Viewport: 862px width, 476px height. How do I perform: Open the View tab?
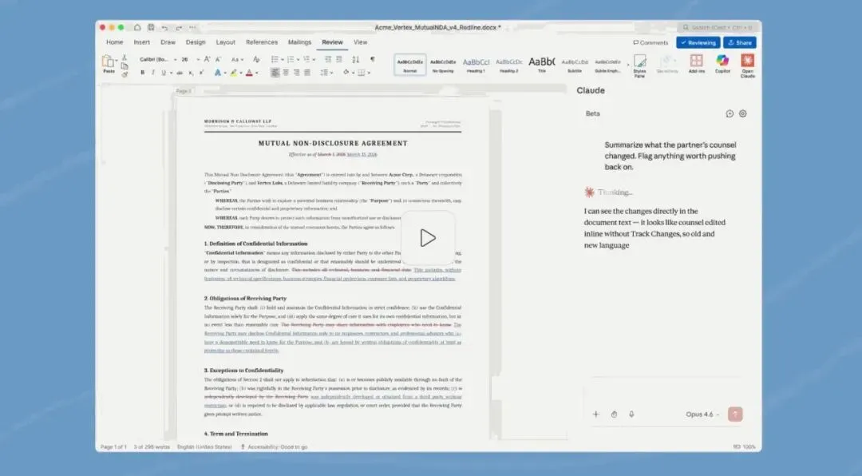click(x=360, y=42)
